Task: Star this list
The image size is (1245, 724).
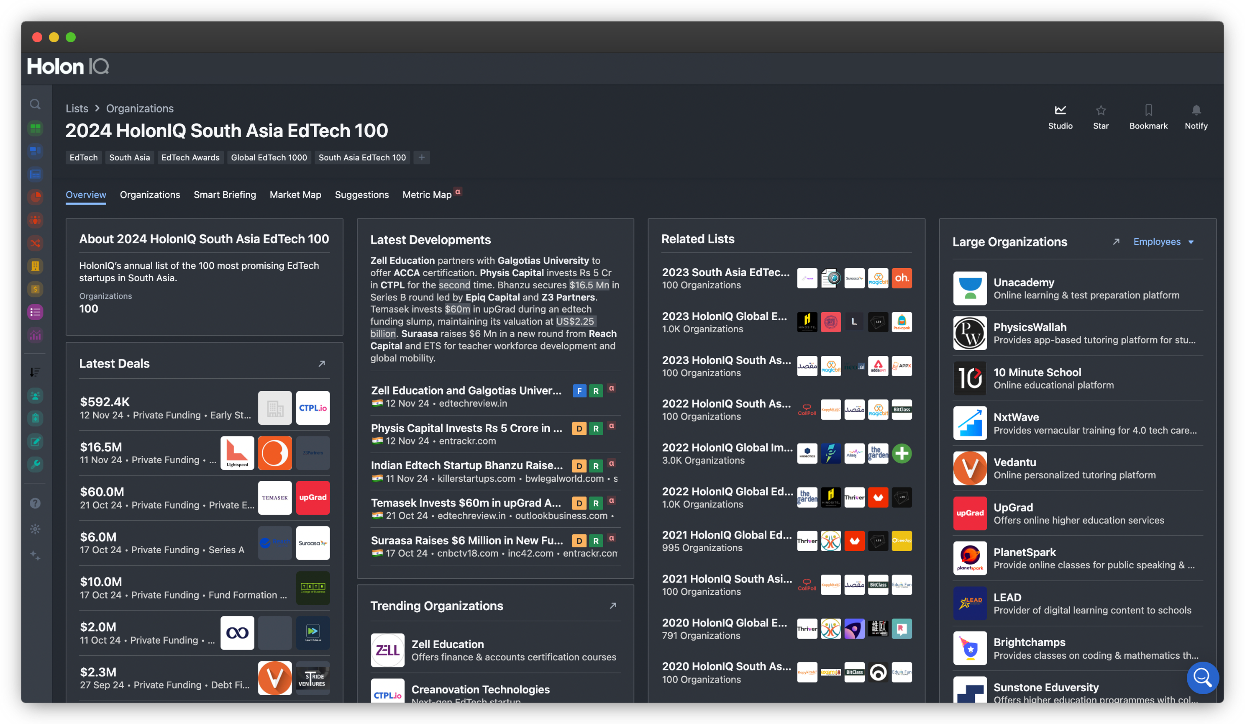Action: click(1101, 118)
